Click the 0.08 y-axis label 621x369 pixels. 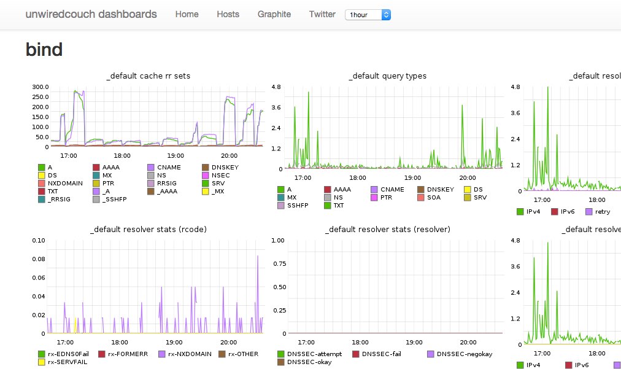pos(39,259)
